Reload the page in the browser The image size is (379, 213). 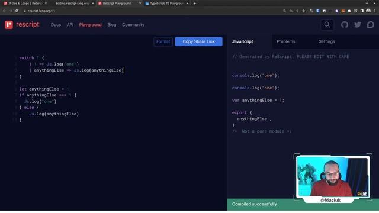pyautogui.click(x=17, y=11)
